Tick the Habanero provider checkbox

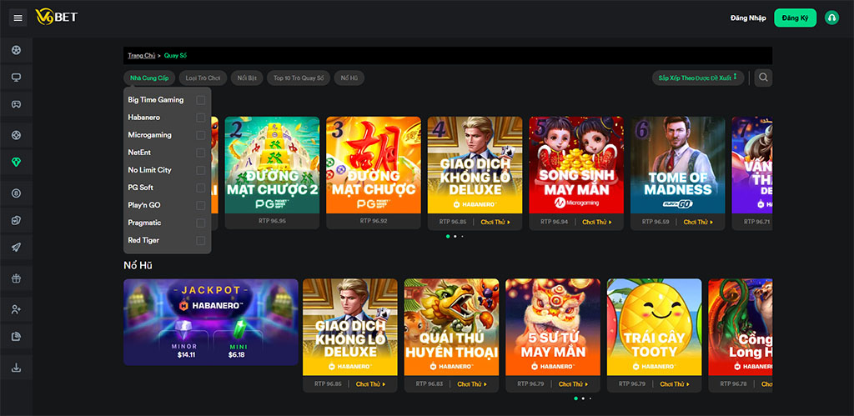tap(201, 118)
